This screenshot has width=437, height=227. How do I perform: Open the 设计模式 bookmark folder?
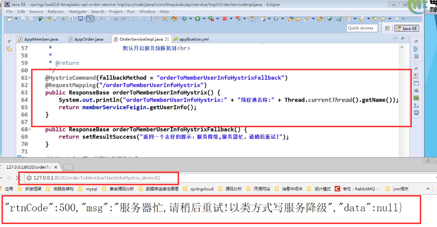point(319,189)
